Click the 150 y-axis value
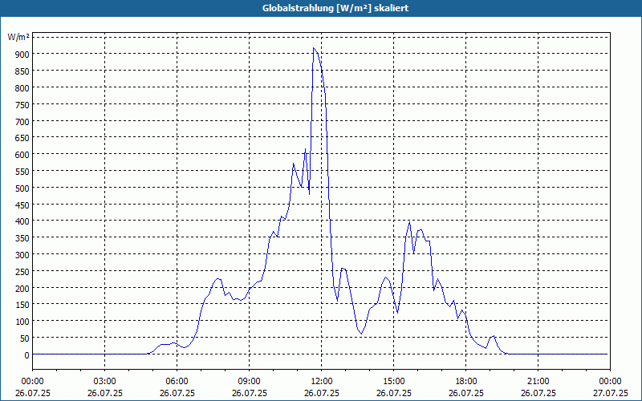642x401 pixels. coord(23,305)
